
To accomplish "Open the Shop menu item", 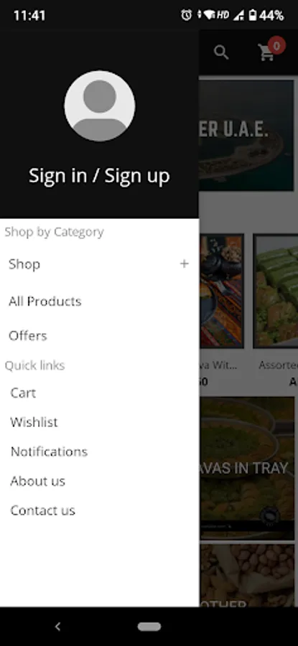I will [x=99, y=264].
